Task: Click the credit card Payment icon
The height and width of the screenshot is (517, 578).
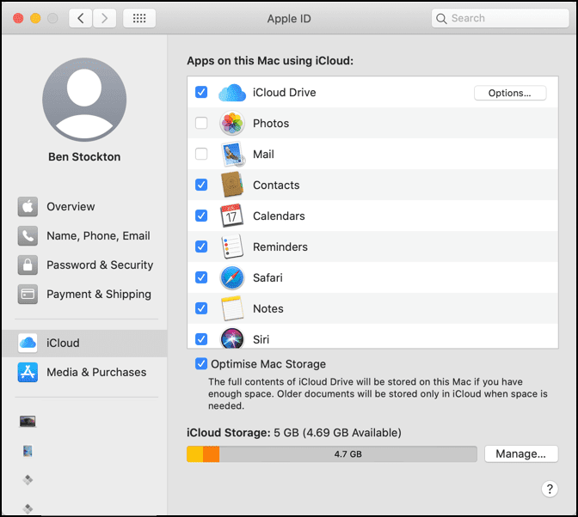Action: (28, 294)
